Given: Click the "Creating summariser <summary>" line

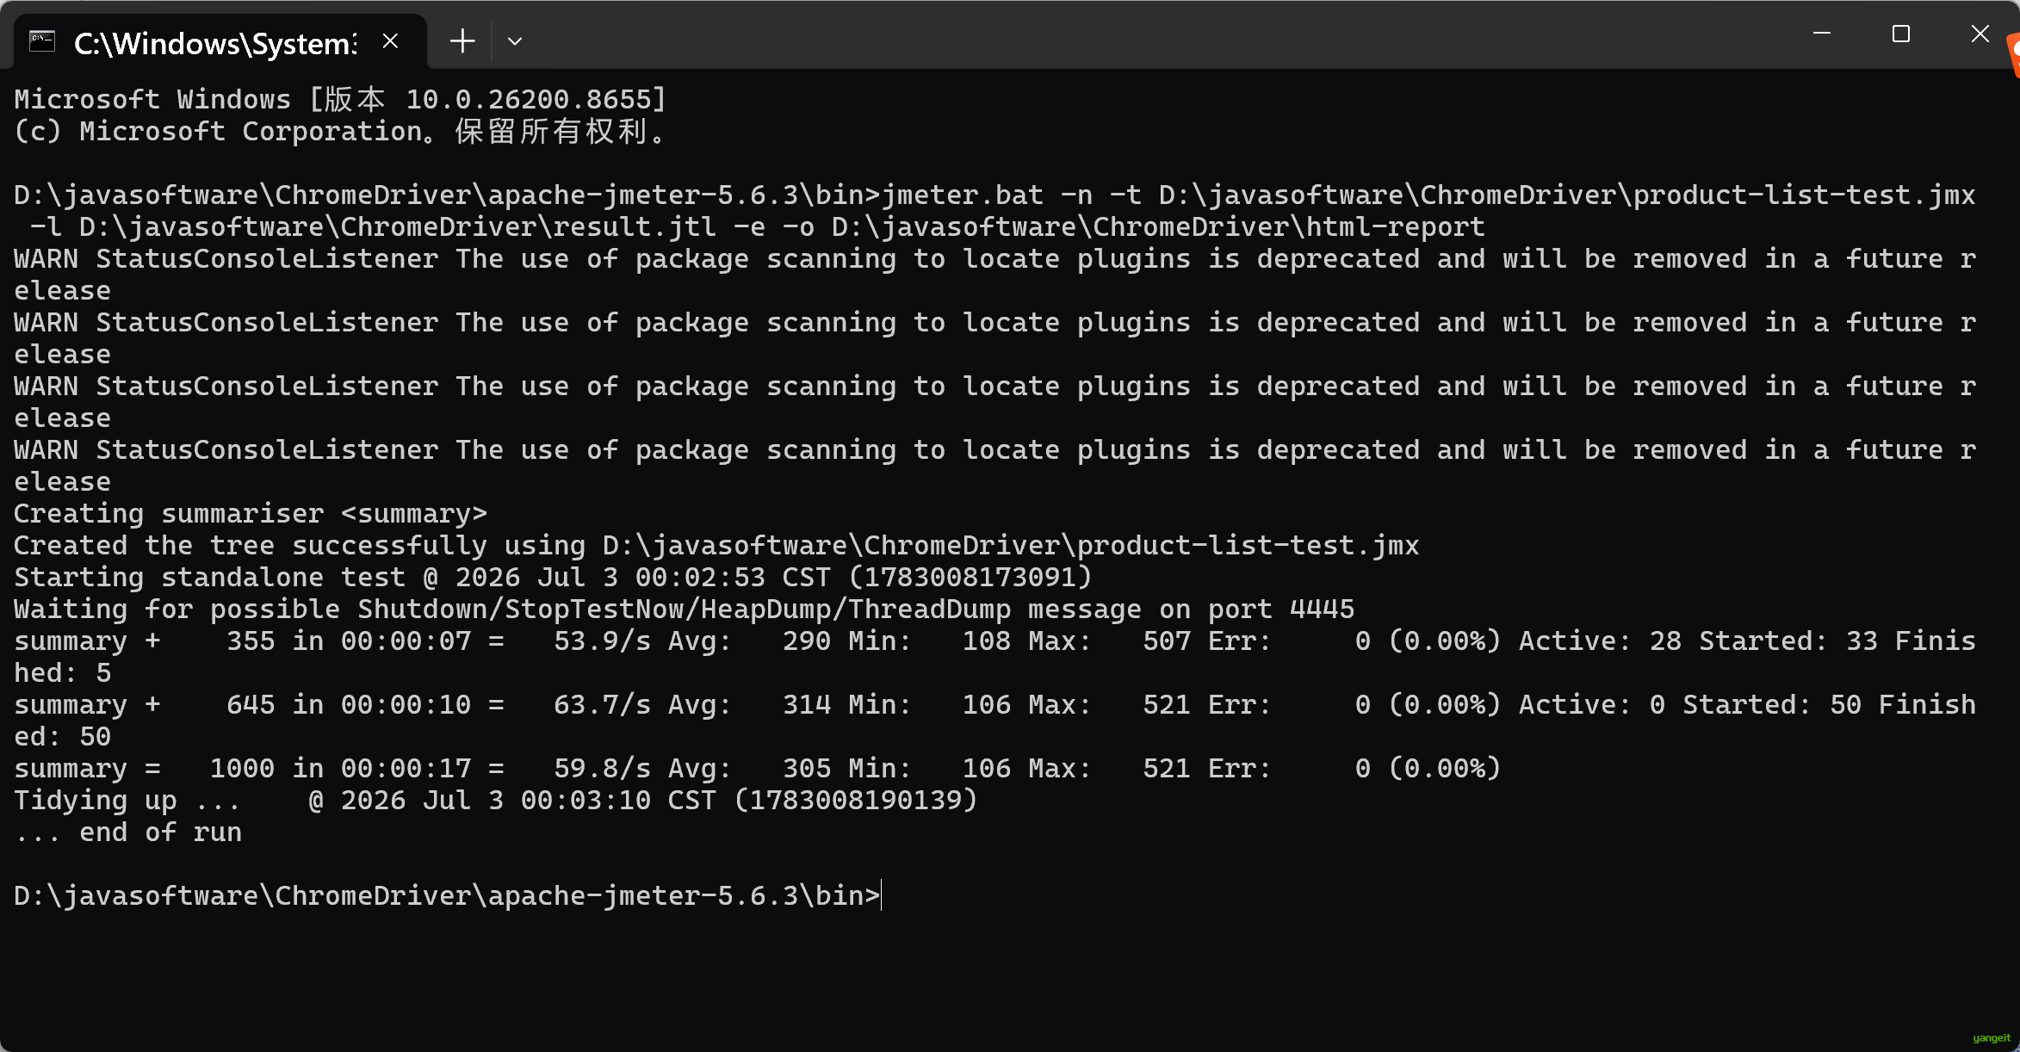Looking at the screenshot, I should 251,514.
